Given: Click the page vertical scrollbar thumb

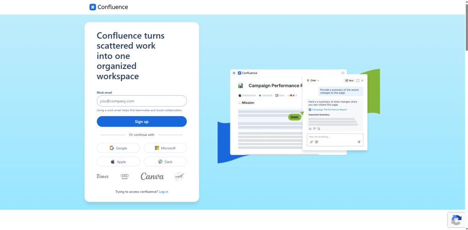Looking at the screenshot, I should coord(467,27).
